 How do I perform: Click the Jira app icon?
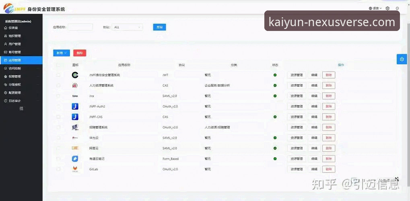tap(75, 96)
